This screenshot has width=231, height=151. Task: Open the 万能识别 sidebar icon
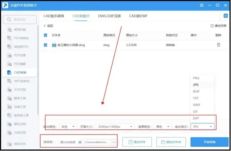coord(10,133)
